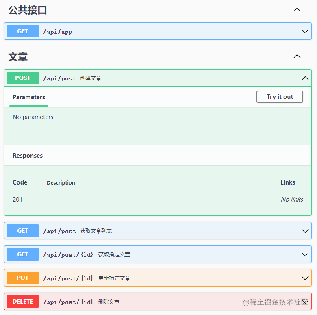Click the Try it out button
This screenshot has width=317, height=315.
click(x=280, y=97)
